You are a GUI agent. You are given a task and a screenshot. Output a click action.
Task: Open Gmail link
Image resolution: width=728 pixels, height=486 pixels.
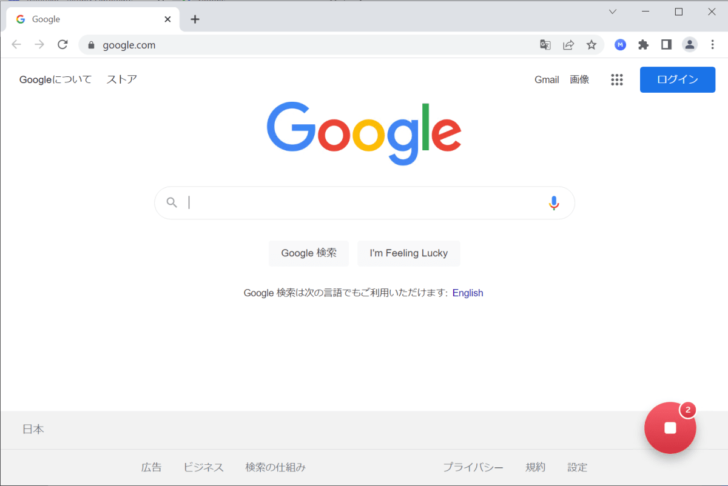(x=547, y=79)
